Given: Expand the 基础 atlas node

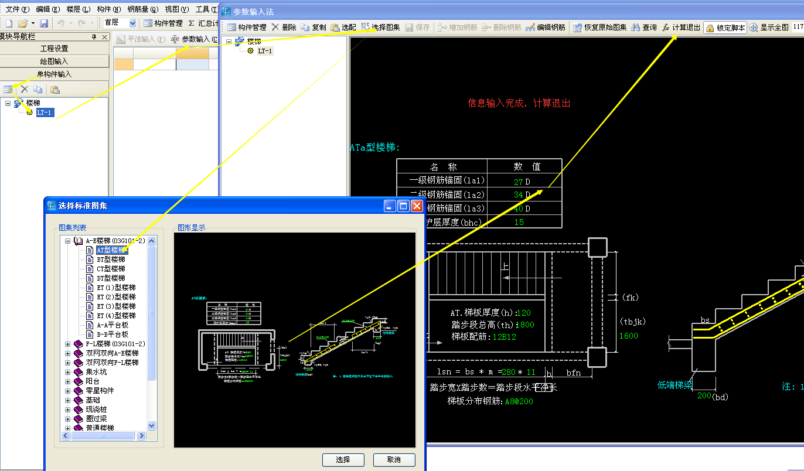Looking at the screenshot, I should (x=68, y=400).
